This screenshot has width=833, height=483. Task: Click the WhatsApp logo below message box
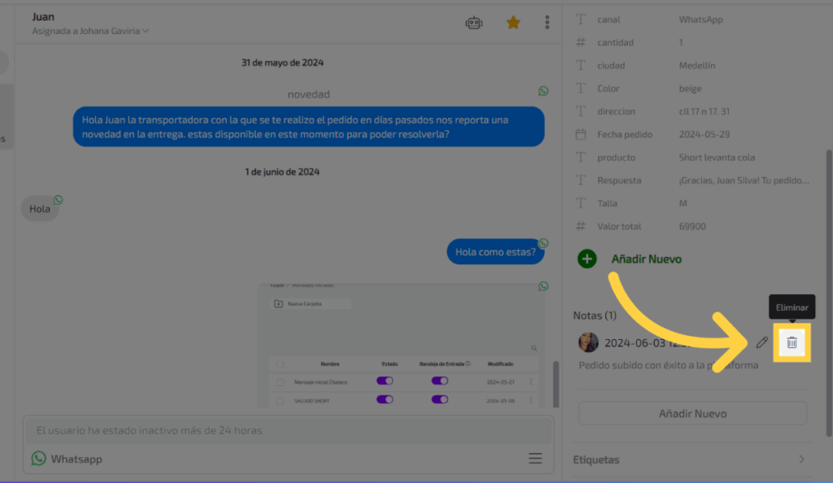pyautogui.click(x=39, y=459)
